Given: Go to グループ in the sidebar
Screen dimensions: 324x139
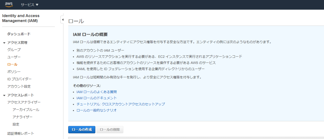Looking at the screenshot, I should pos(14,50).
